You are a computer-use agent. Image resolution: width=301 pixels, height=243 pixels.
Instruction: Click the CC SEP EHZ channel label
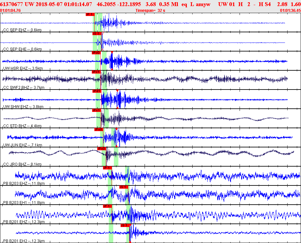click(22, 30)
